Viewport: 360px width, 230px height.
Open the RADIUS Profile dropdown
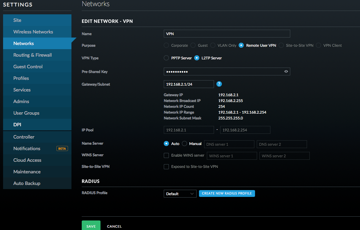click(x=180, y=194)
